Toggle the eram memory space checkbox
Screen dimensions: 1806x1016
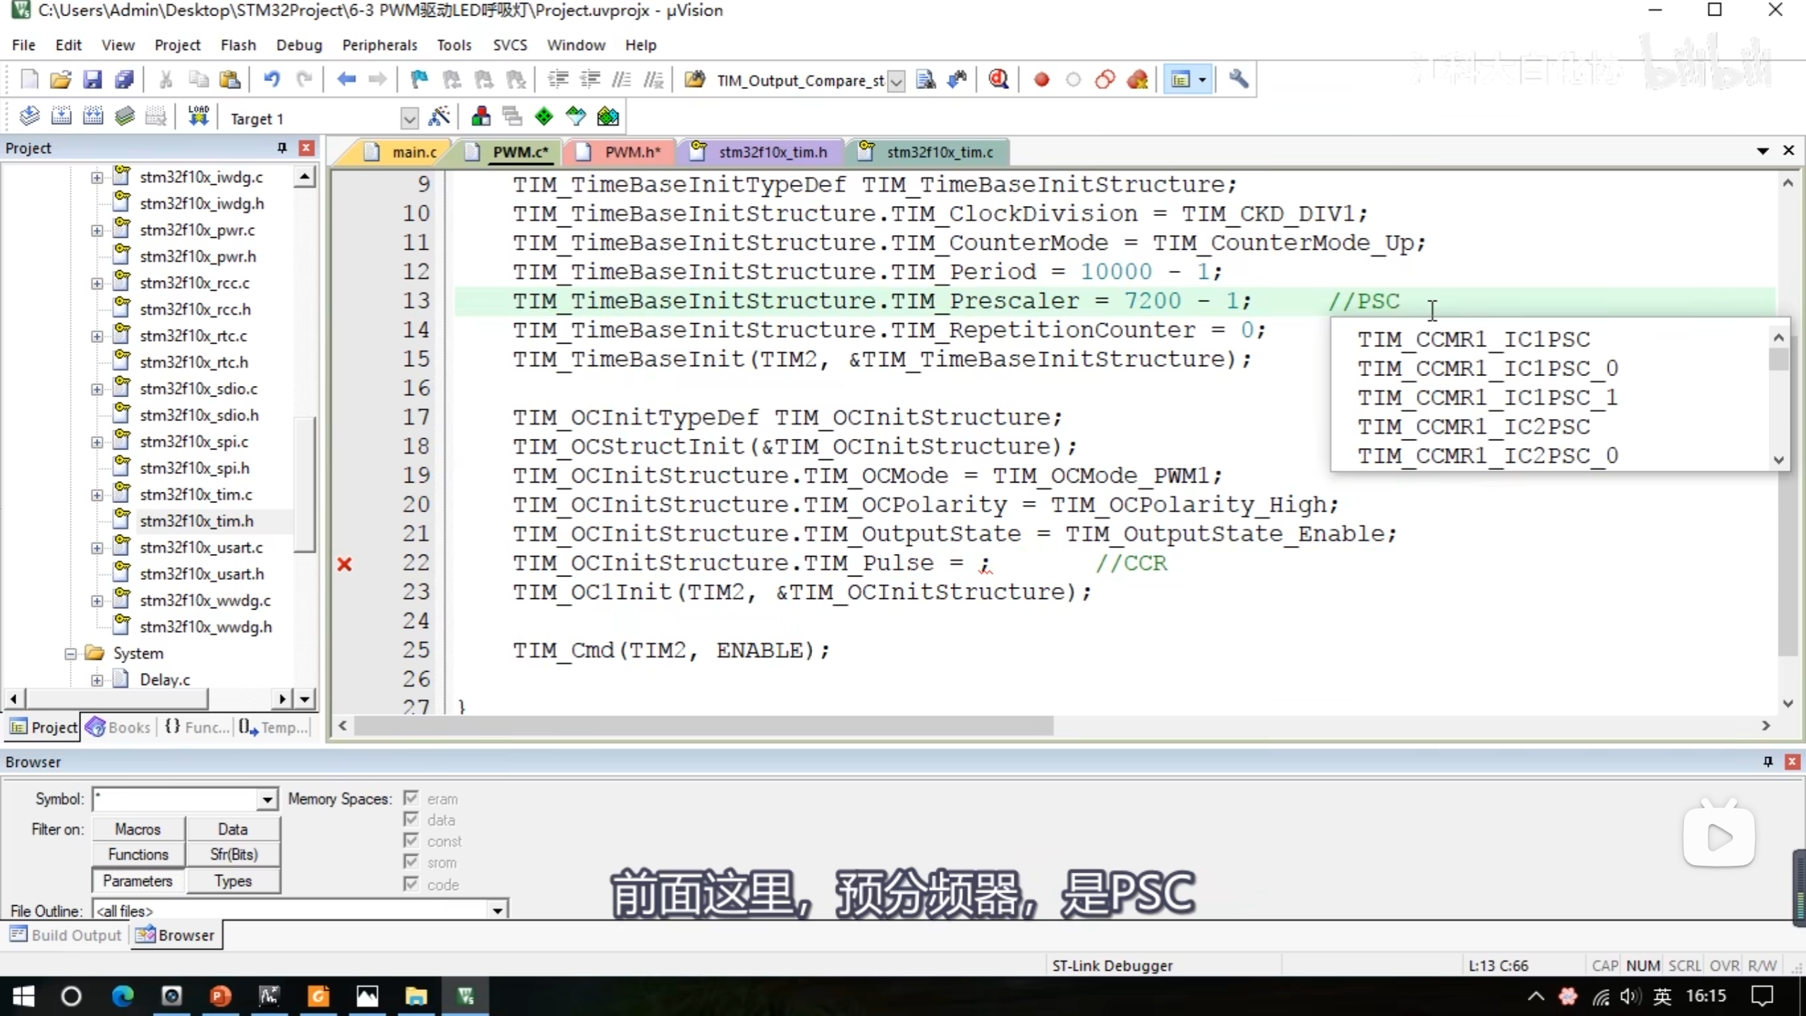(x=411, y=798)
